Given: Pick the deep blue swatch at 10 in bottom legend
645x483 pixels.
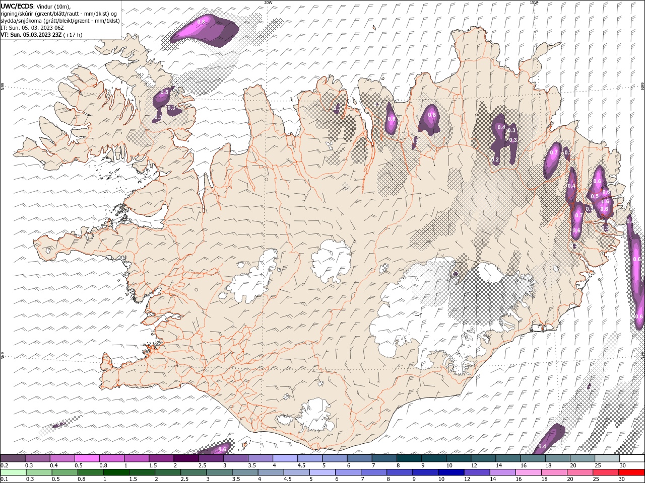Looking at the screenshot, I should click(x=450, y=472).
